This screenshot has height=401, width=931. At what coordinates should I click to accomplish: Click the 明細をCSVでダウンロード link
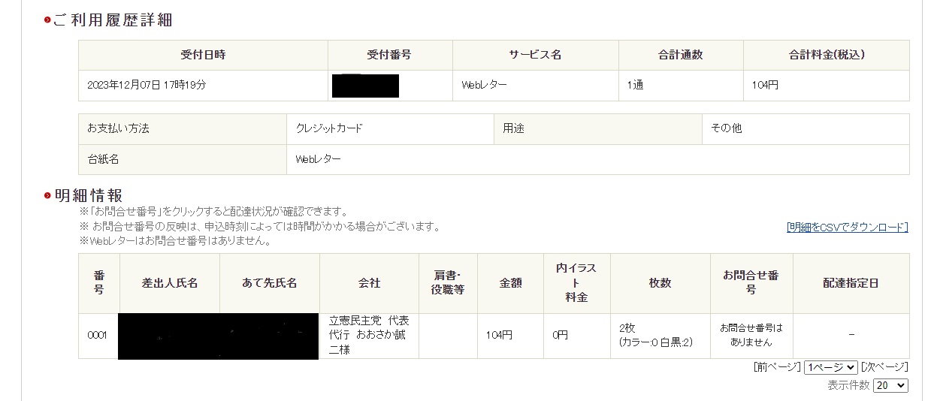point(847,228)
